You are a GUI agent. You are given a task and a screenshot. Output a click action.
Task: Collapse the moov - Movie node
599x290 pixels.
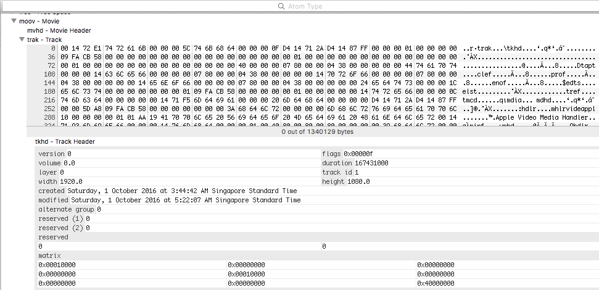14,21
